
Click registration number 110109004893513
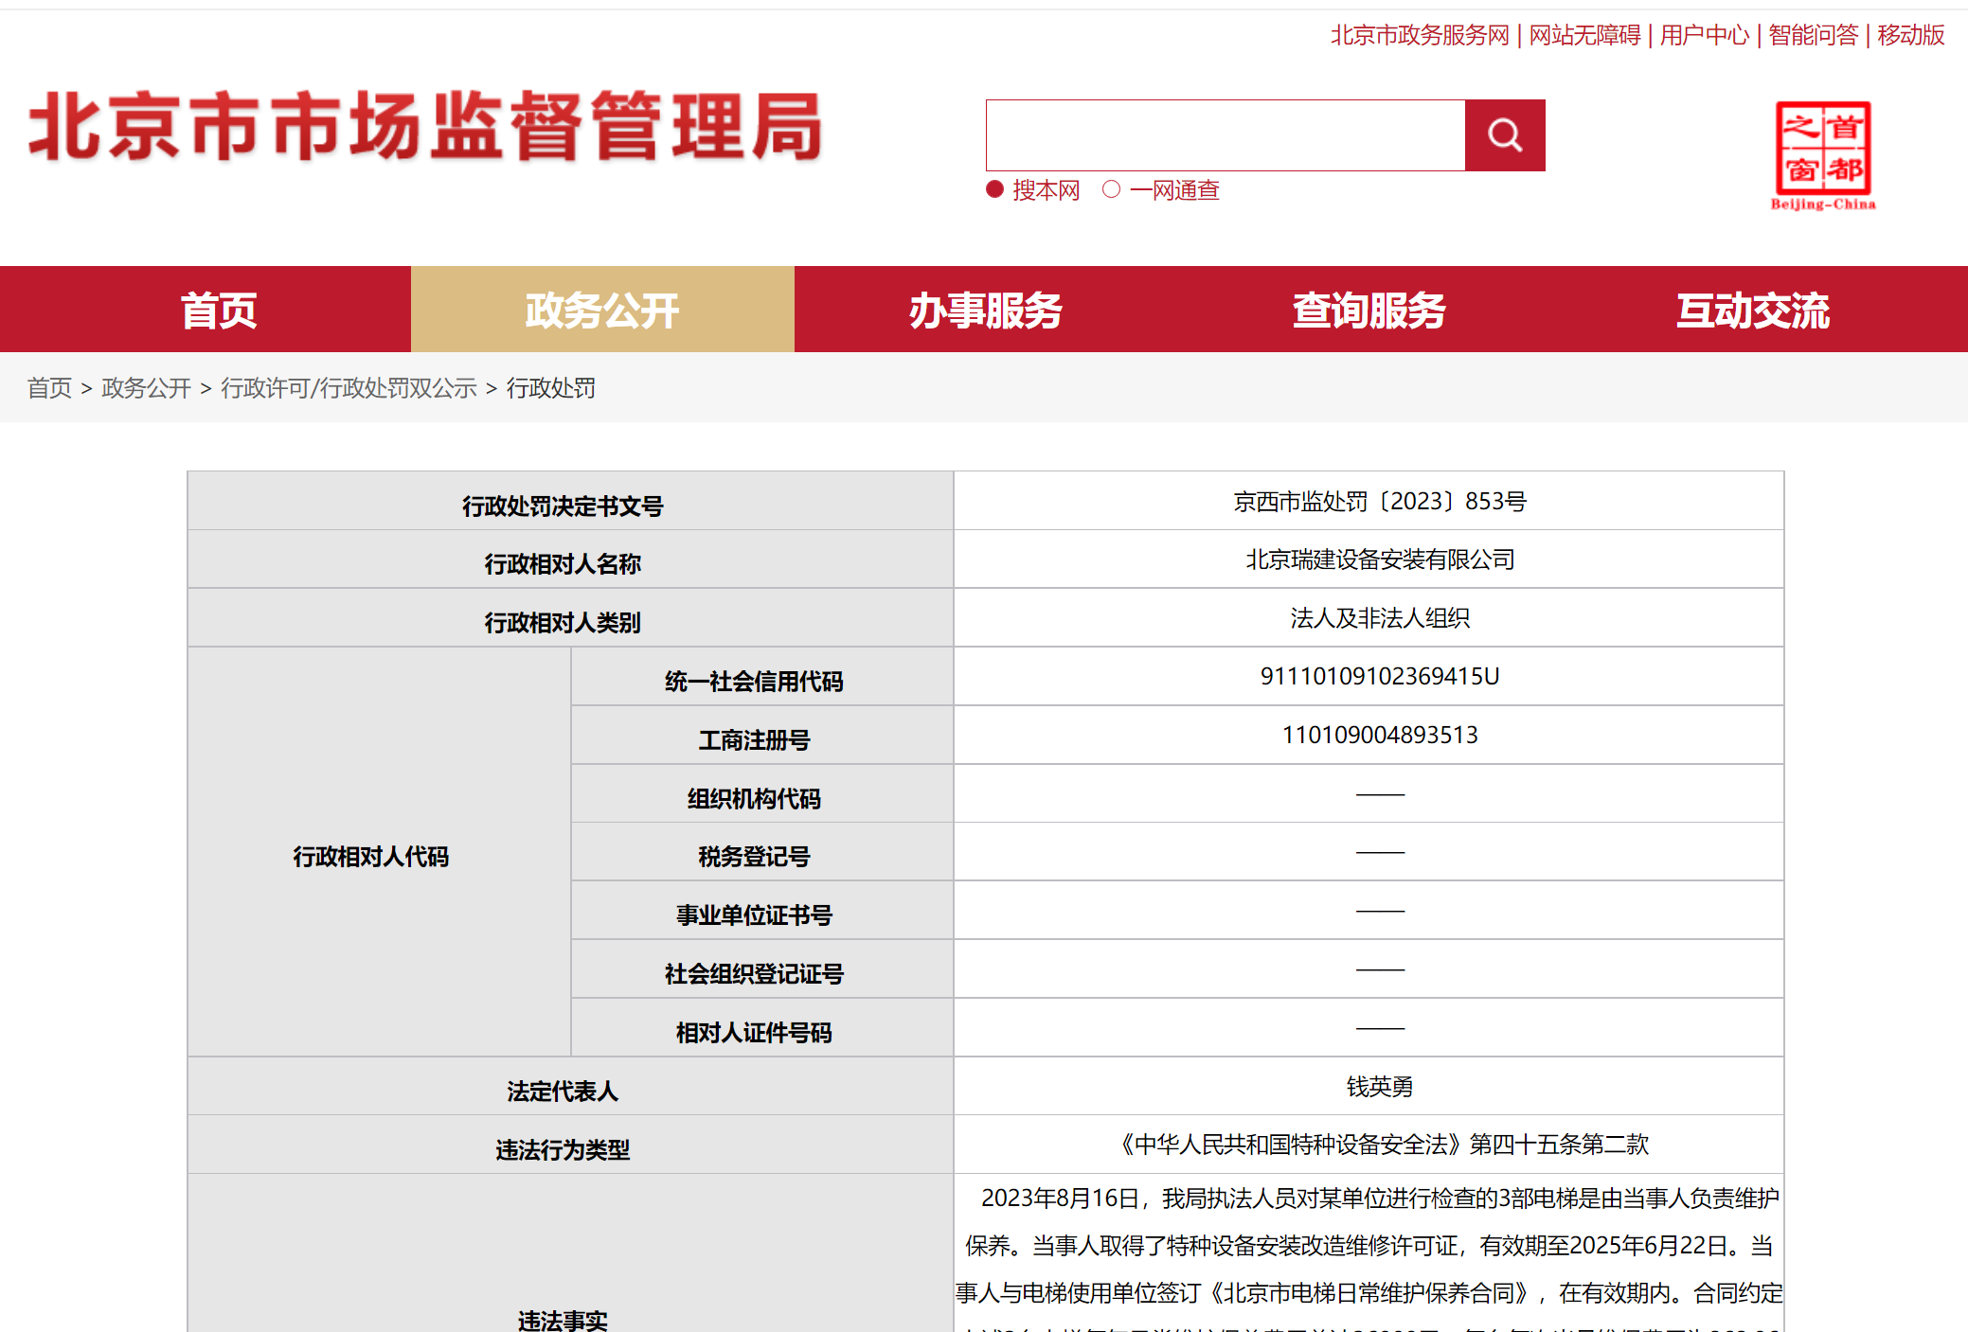point(1380,735)
